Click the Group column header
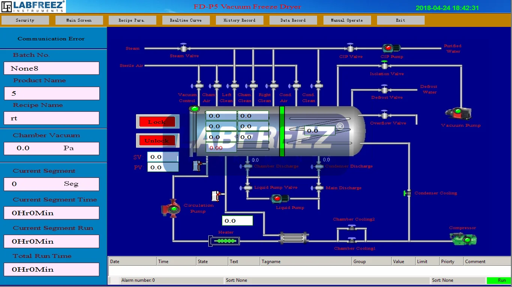The image size is (512, 287). [x=372, y=262]
